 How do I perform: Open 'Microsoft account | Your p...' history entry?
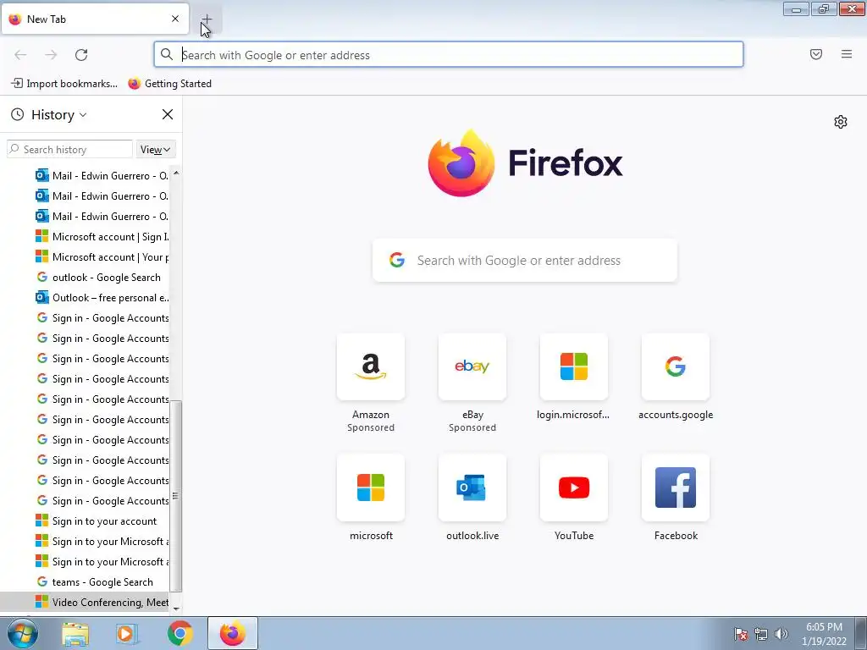point(102,257)
